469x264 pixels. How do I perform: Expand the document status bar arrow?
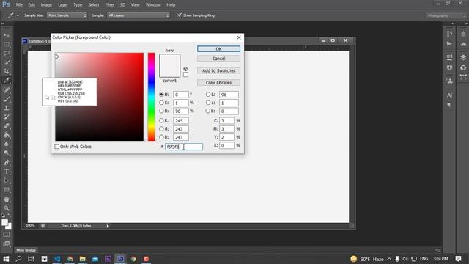pos(108,226)
